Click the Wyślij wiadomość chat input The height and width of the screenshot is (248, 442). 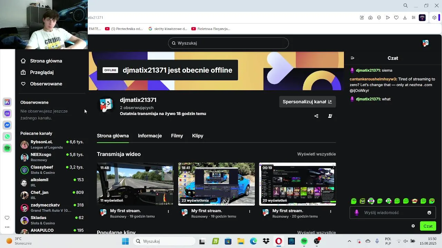pos(393,213)
